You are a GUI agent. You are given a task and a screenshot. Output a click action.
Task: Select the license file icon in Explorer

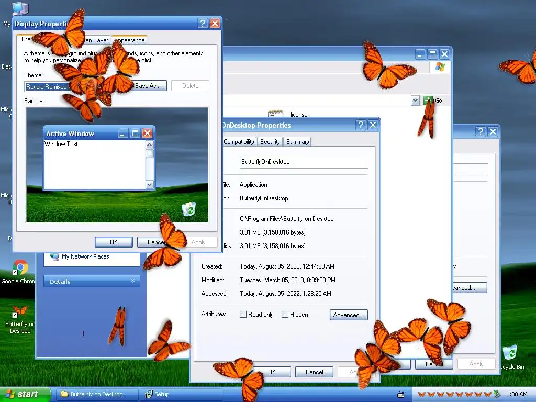275,114
